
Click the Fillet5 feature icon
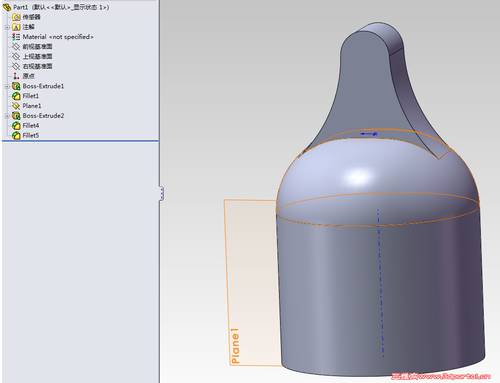[x=16, y=136]
